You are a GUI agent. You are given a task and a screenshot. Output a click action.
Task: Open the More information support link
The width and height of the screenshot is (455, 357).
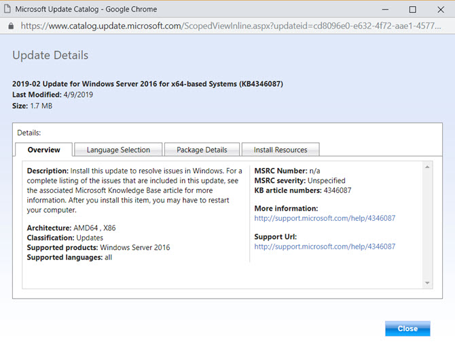point(325,218)
